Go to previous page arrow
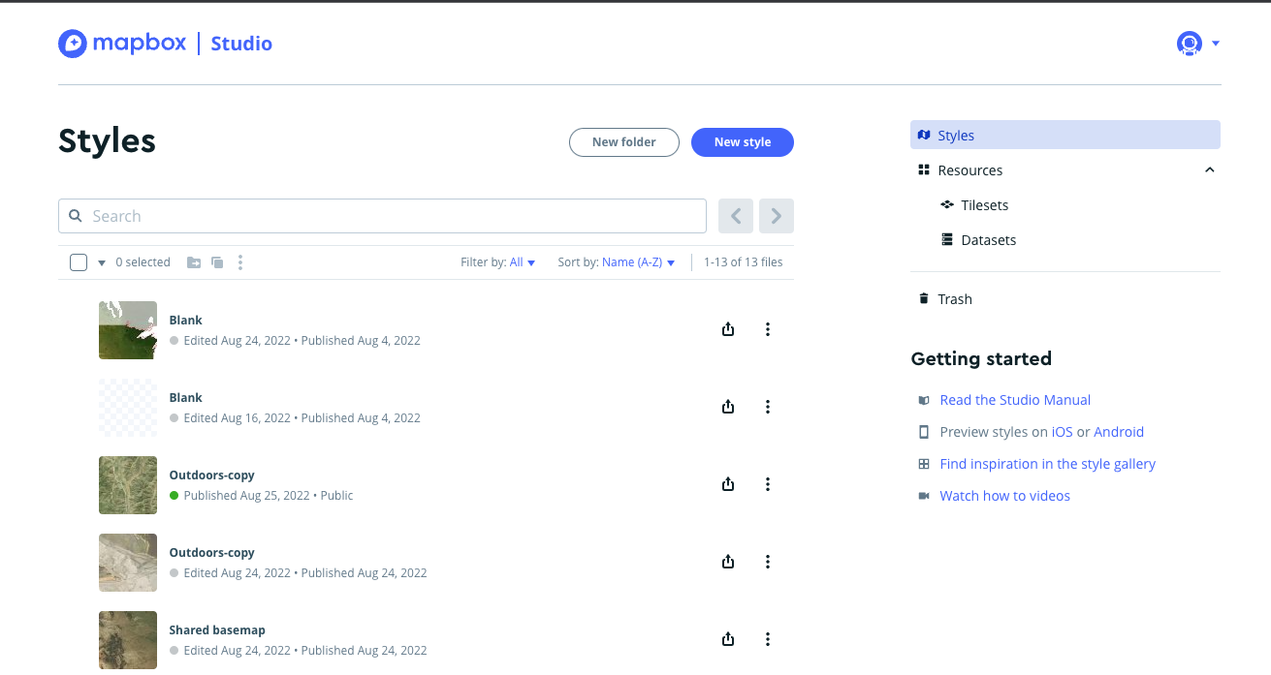The height and width of the screenshot is (675, 1271). coord(736,216)
